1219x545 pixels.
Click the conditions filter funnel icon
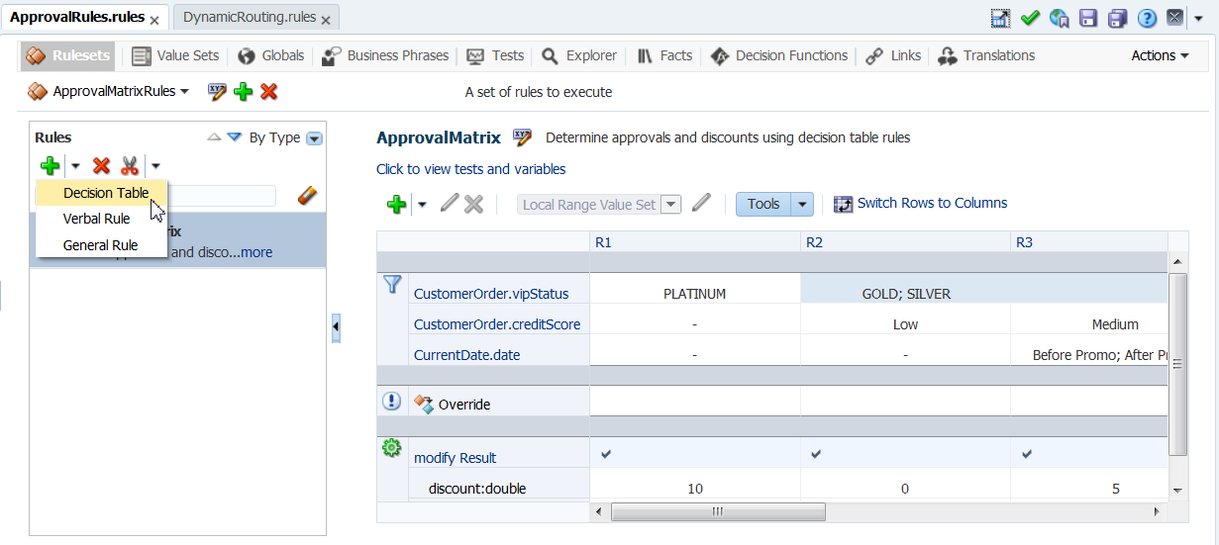[391, 285]
